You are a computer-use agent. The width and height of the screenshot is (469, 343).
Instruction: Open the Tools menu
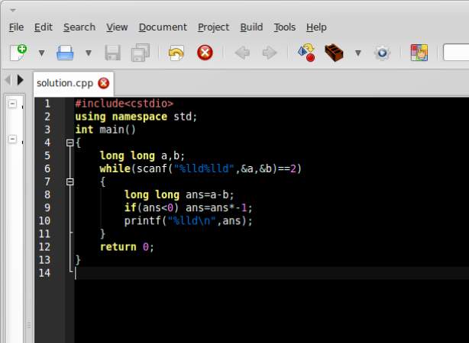[x=284, y=27]
